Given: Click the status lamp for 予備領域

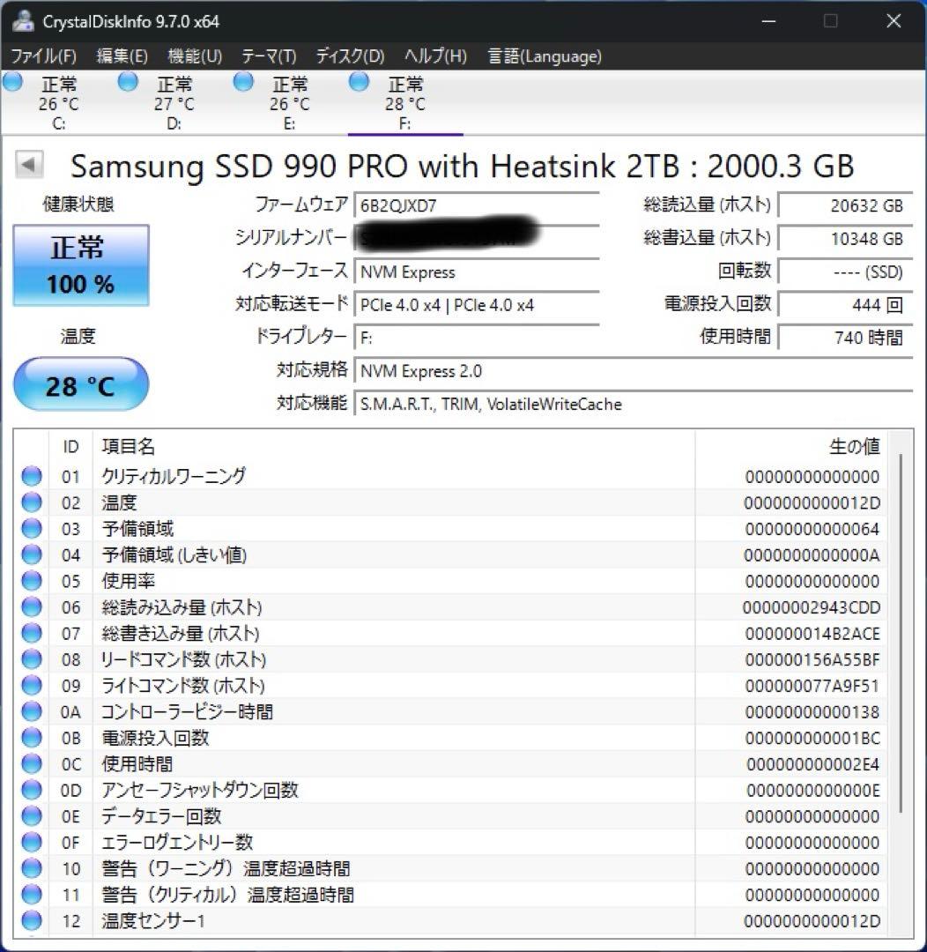Looking at the screenshot, I should tap(31, 528).
